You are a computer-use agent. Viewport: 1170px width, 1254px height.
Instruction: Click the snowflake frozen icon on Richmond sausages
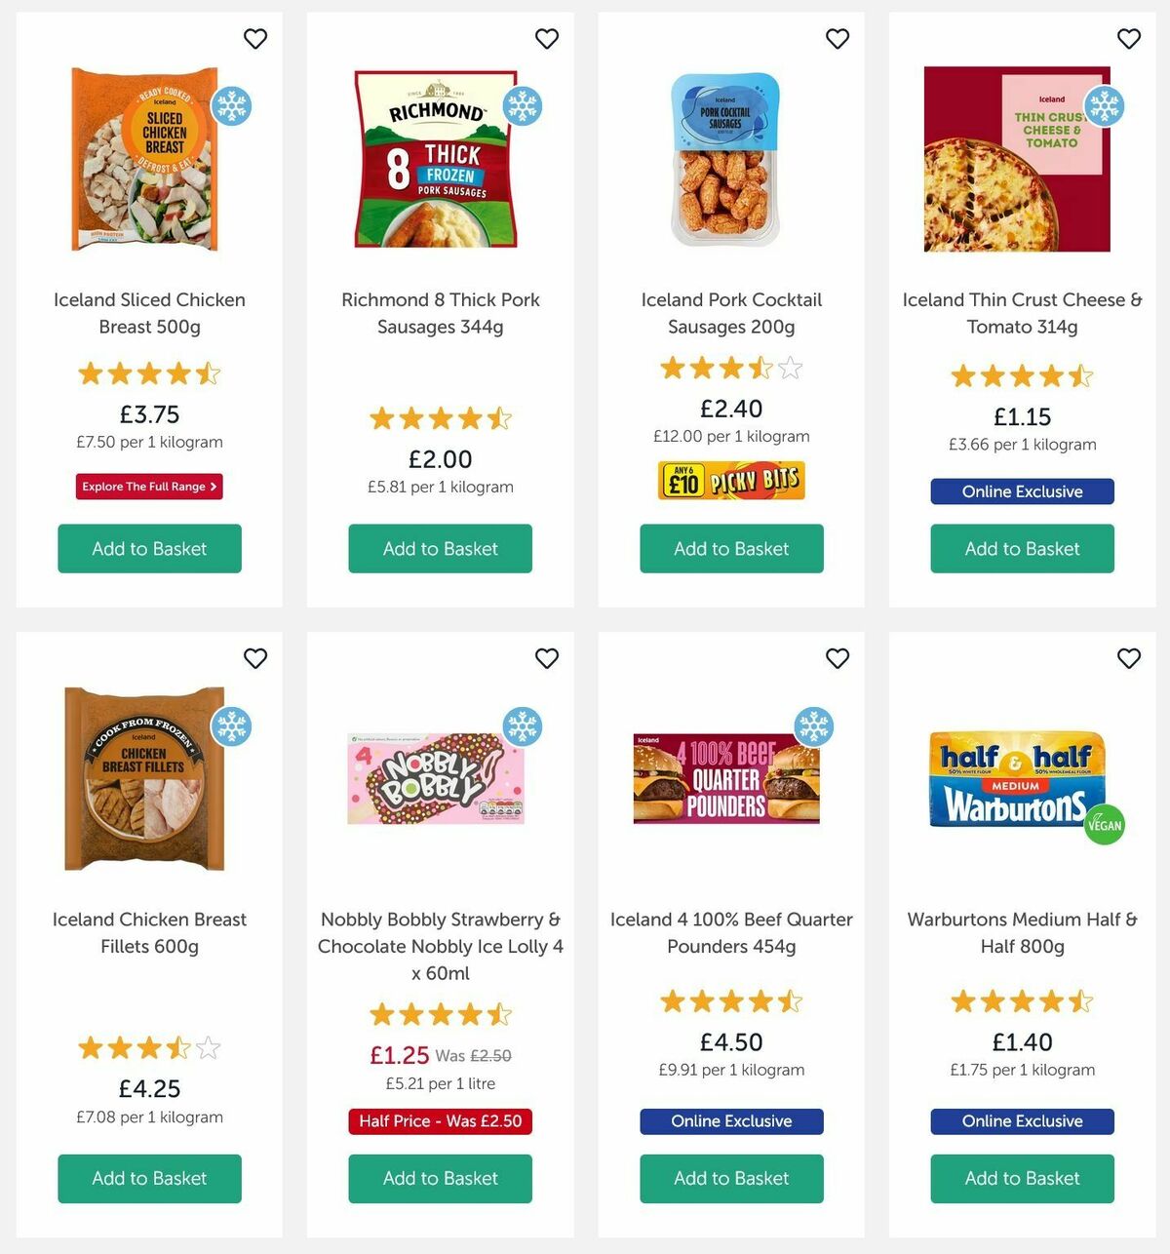pos(523,107)
